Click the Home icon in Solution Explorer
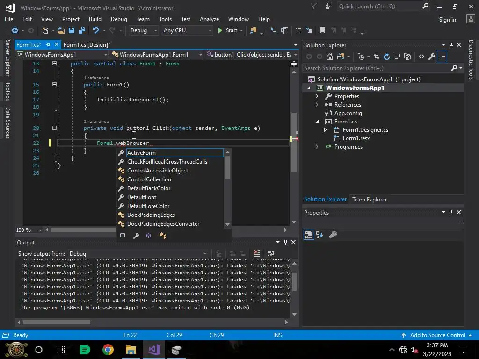The image size is (479, 359). pos(330,57)
